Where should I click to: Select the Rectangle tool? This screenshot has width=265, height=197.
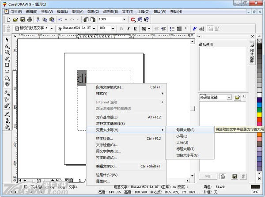tap(7, 64)
